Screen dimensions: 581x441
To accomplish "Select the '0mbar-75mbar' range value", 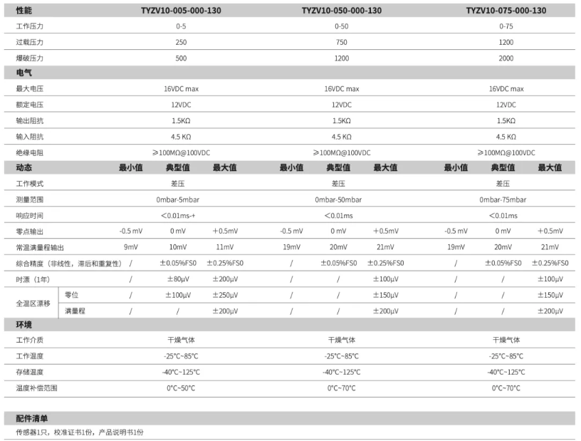I will (x=503, y=199).
